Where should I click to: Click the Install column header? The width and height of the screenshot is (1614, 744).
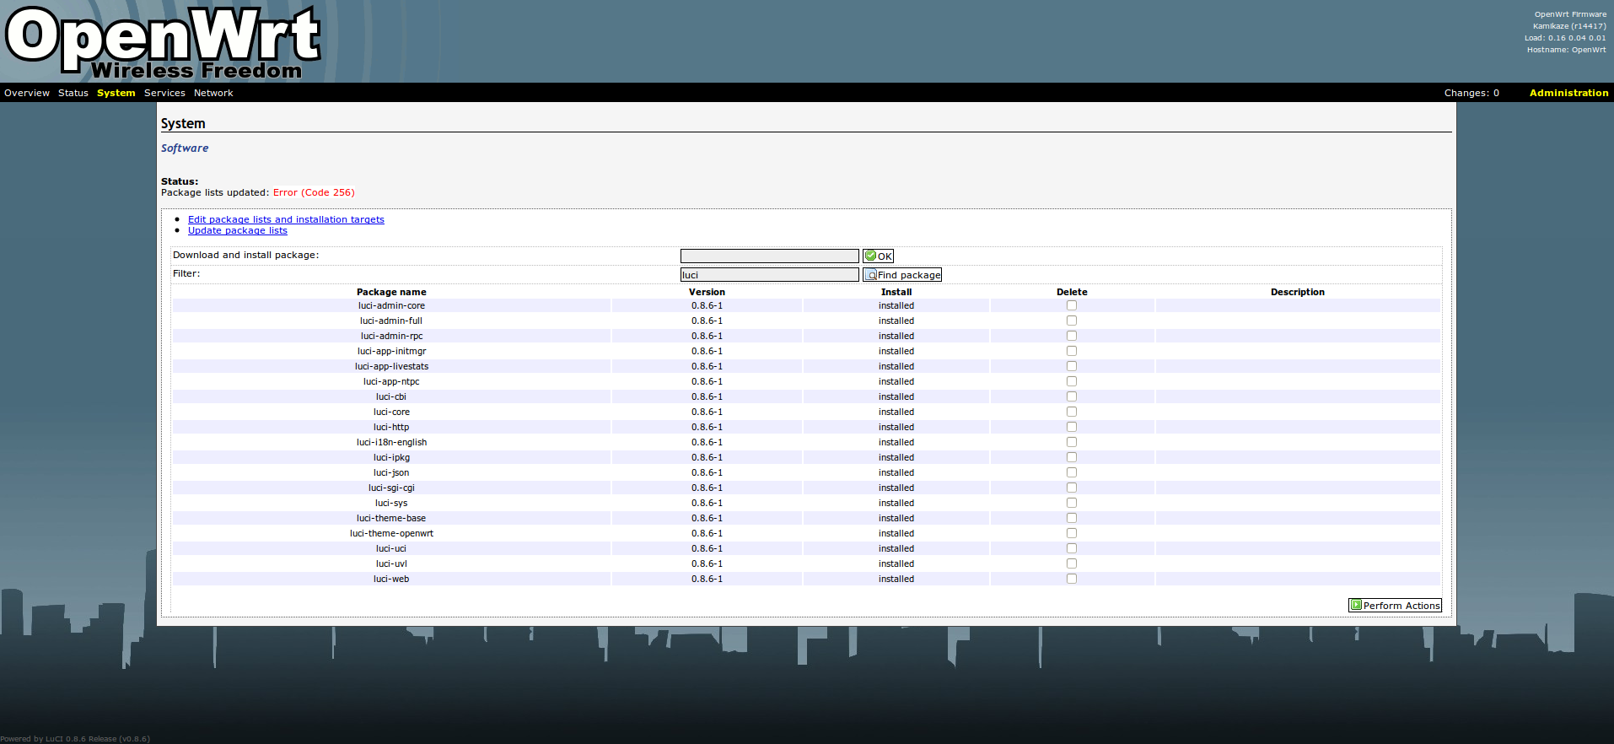coord(896,292)
